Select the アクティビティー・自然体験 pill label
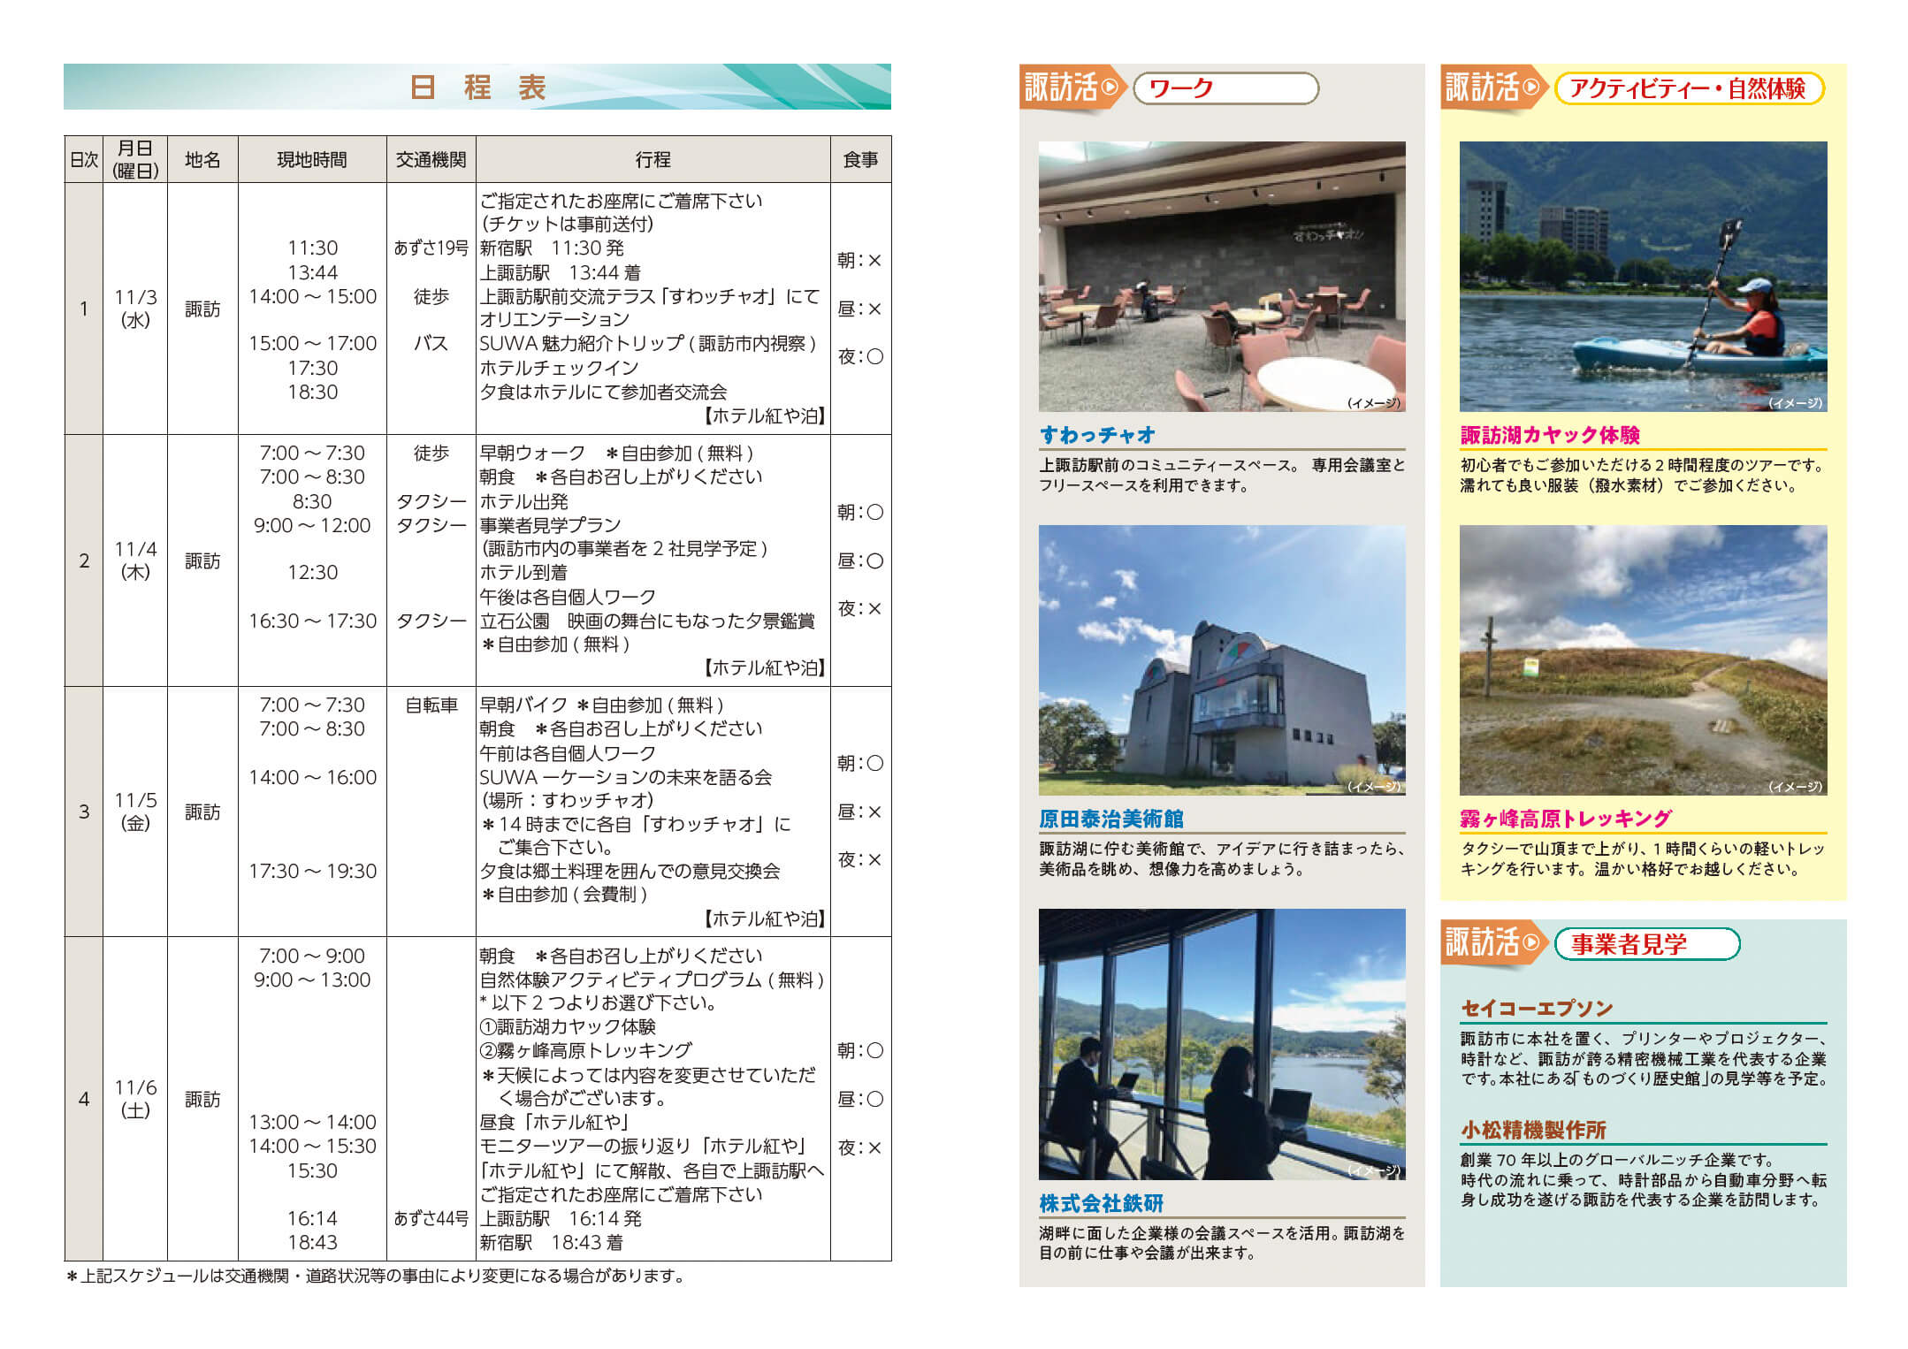1908x1349 pixels. pos(1690,88)
